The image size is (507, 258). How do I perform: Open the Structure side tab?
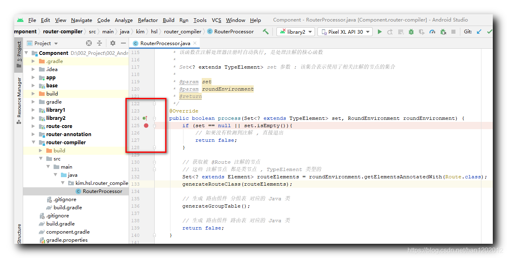(x=19, y=234)
